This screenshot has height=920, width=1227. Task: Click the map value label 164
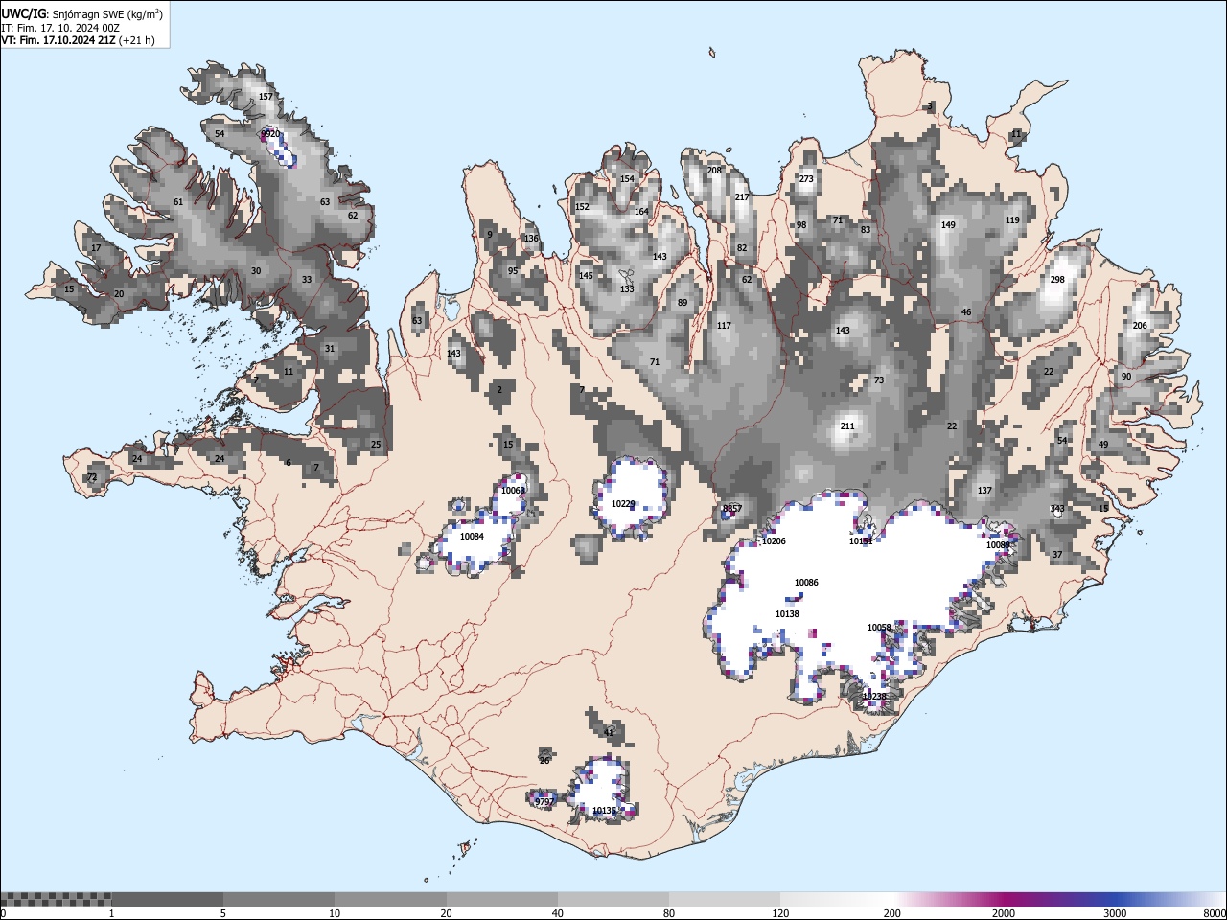(x=641, y=212)
